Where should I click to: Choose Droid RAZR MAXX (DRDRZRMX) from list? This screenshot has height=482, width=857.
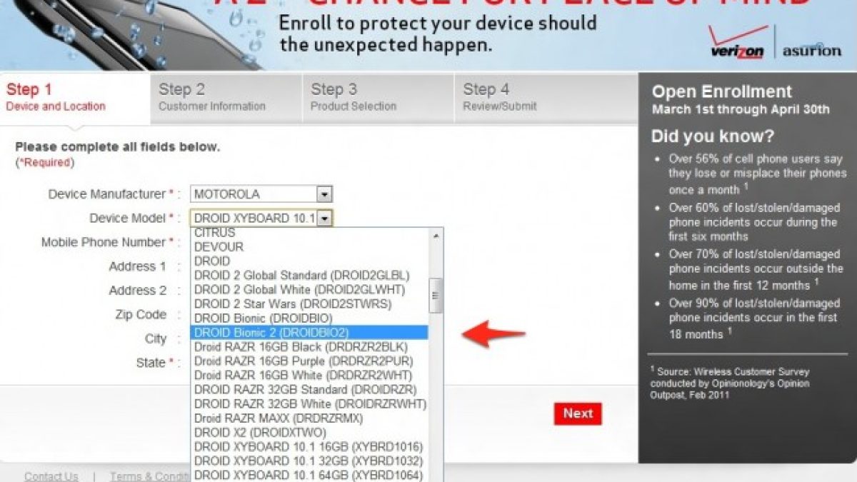tap(309, 418)
